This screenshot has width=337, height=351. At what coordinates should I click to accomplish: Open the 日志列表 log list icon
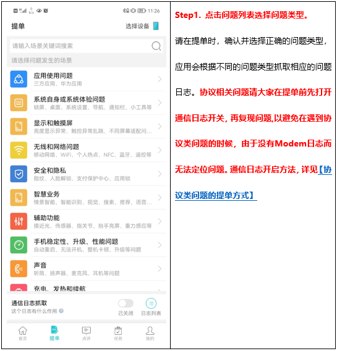[151, 303]
